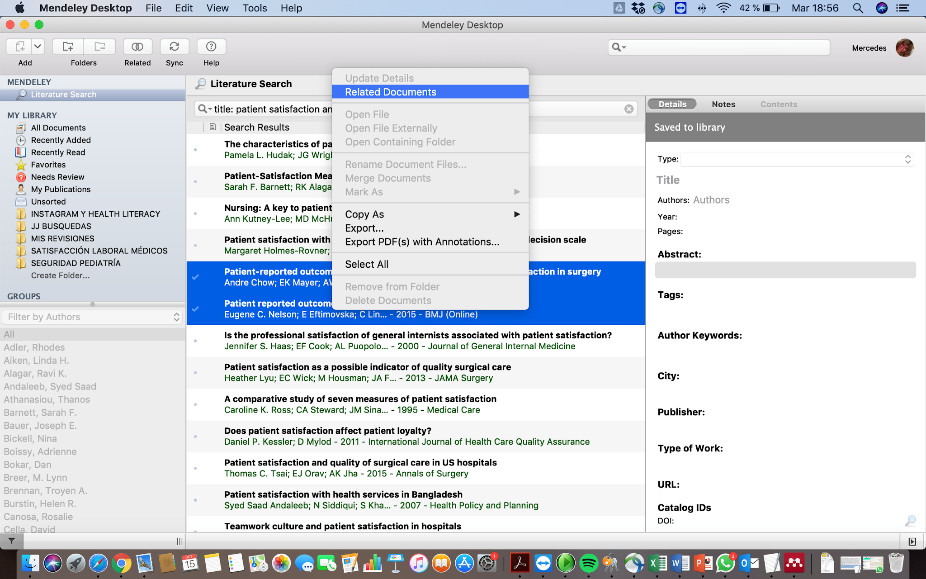This screenshot has width=926, height=579.
Task: Click the DOI lookup magnifier icon
Action: (910, 521)
